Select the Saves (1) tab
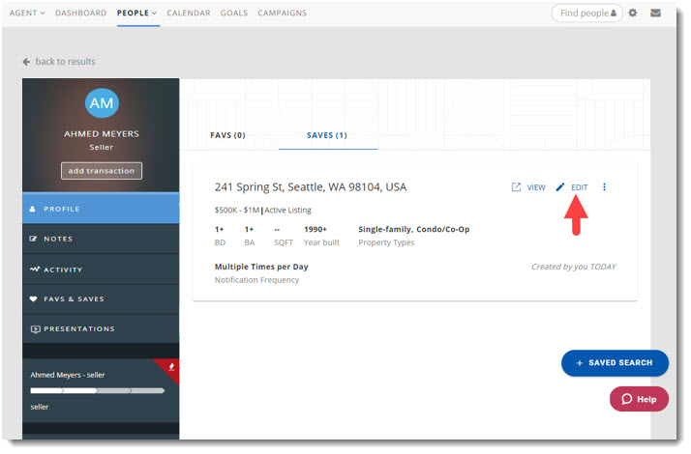This screenshot has height=454, width=691. [327, 135]
